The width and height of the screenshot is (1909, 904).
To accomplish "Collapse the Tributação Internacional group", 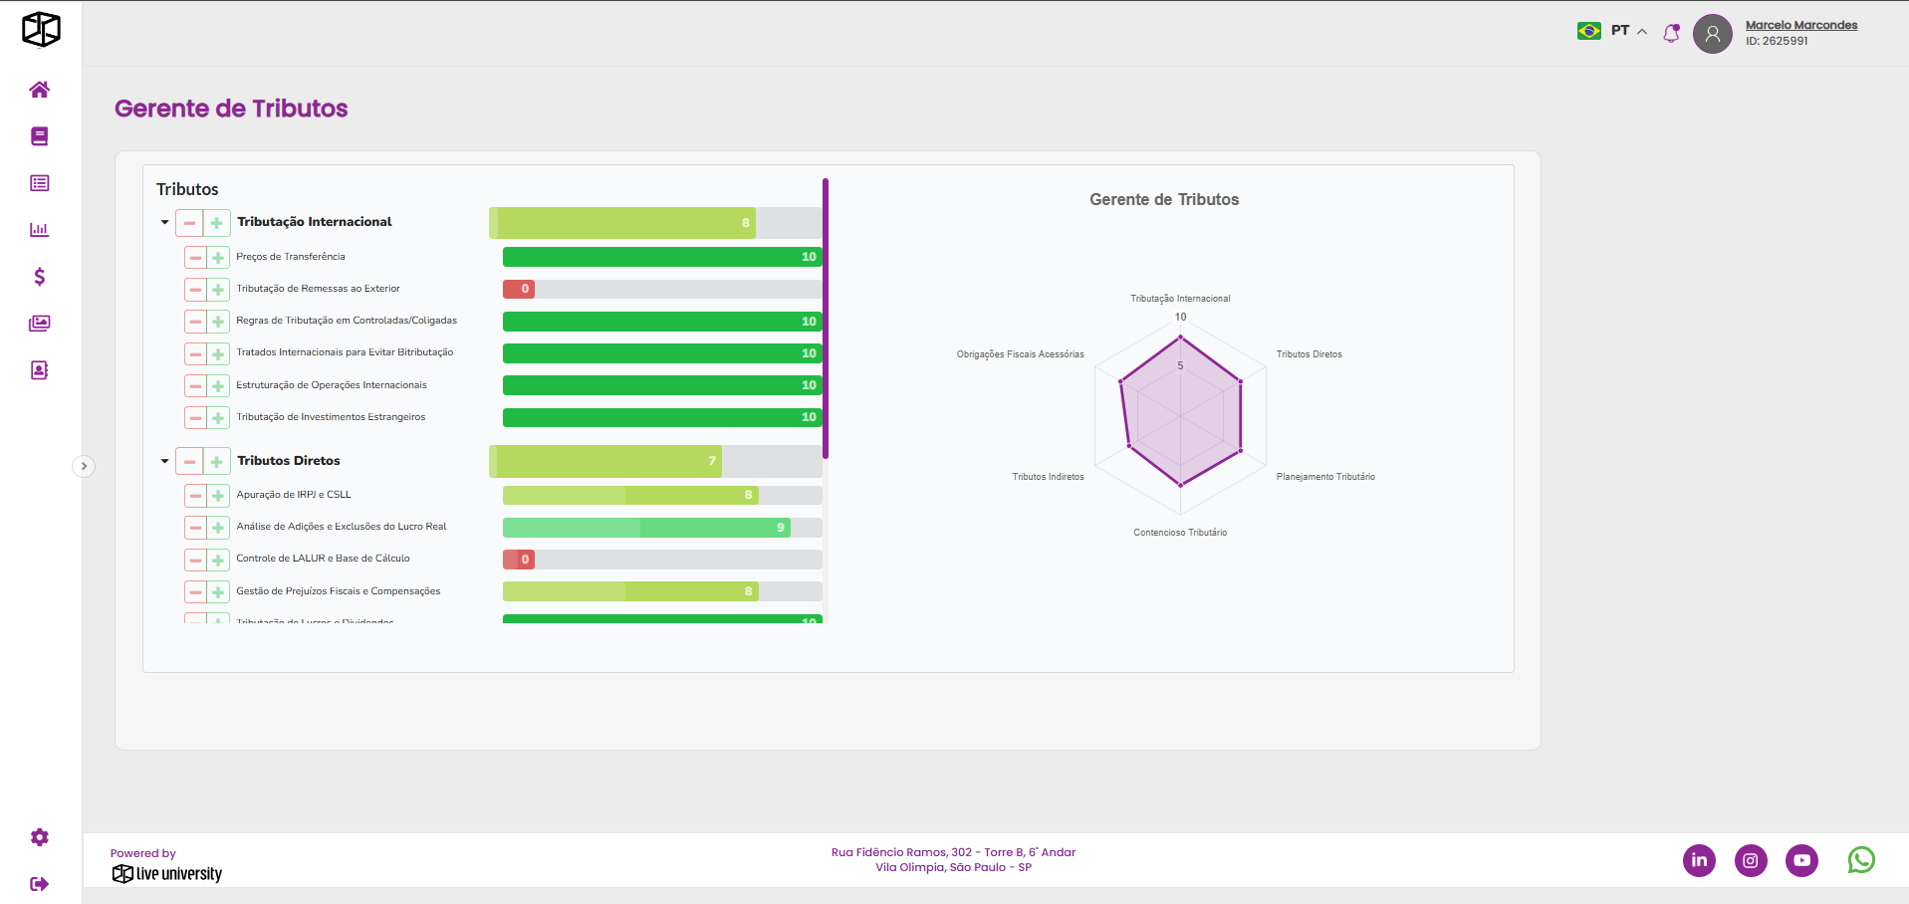I will (x=165, y=223).
